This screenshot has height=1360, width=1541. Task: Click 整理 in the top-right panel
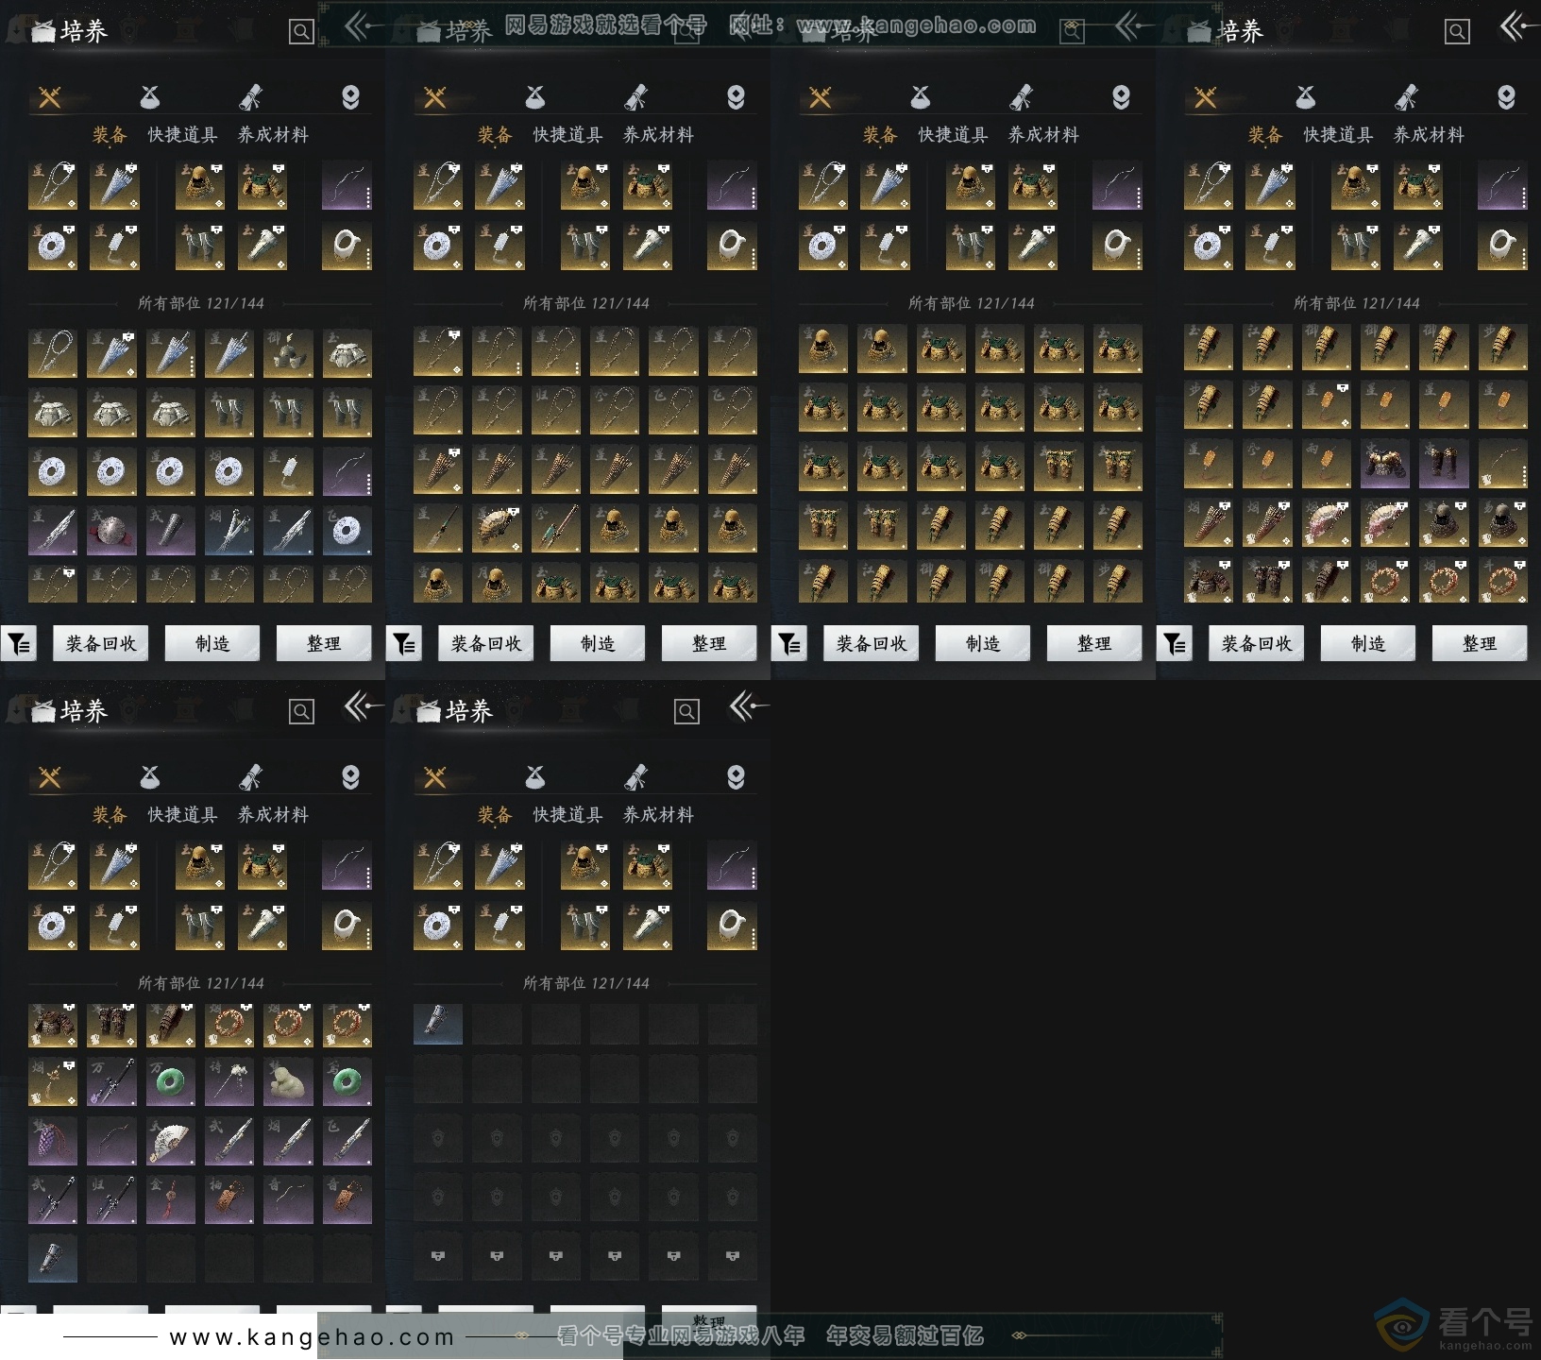pos(1480,644)
